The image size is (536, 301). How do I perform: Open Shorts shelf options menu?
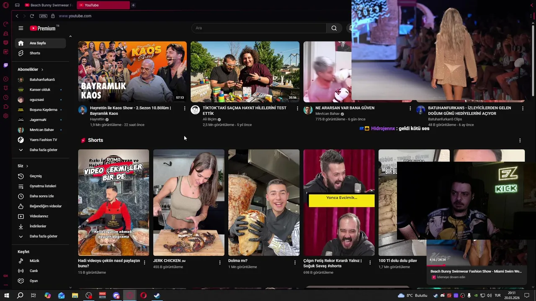click(x=520, y=140)
